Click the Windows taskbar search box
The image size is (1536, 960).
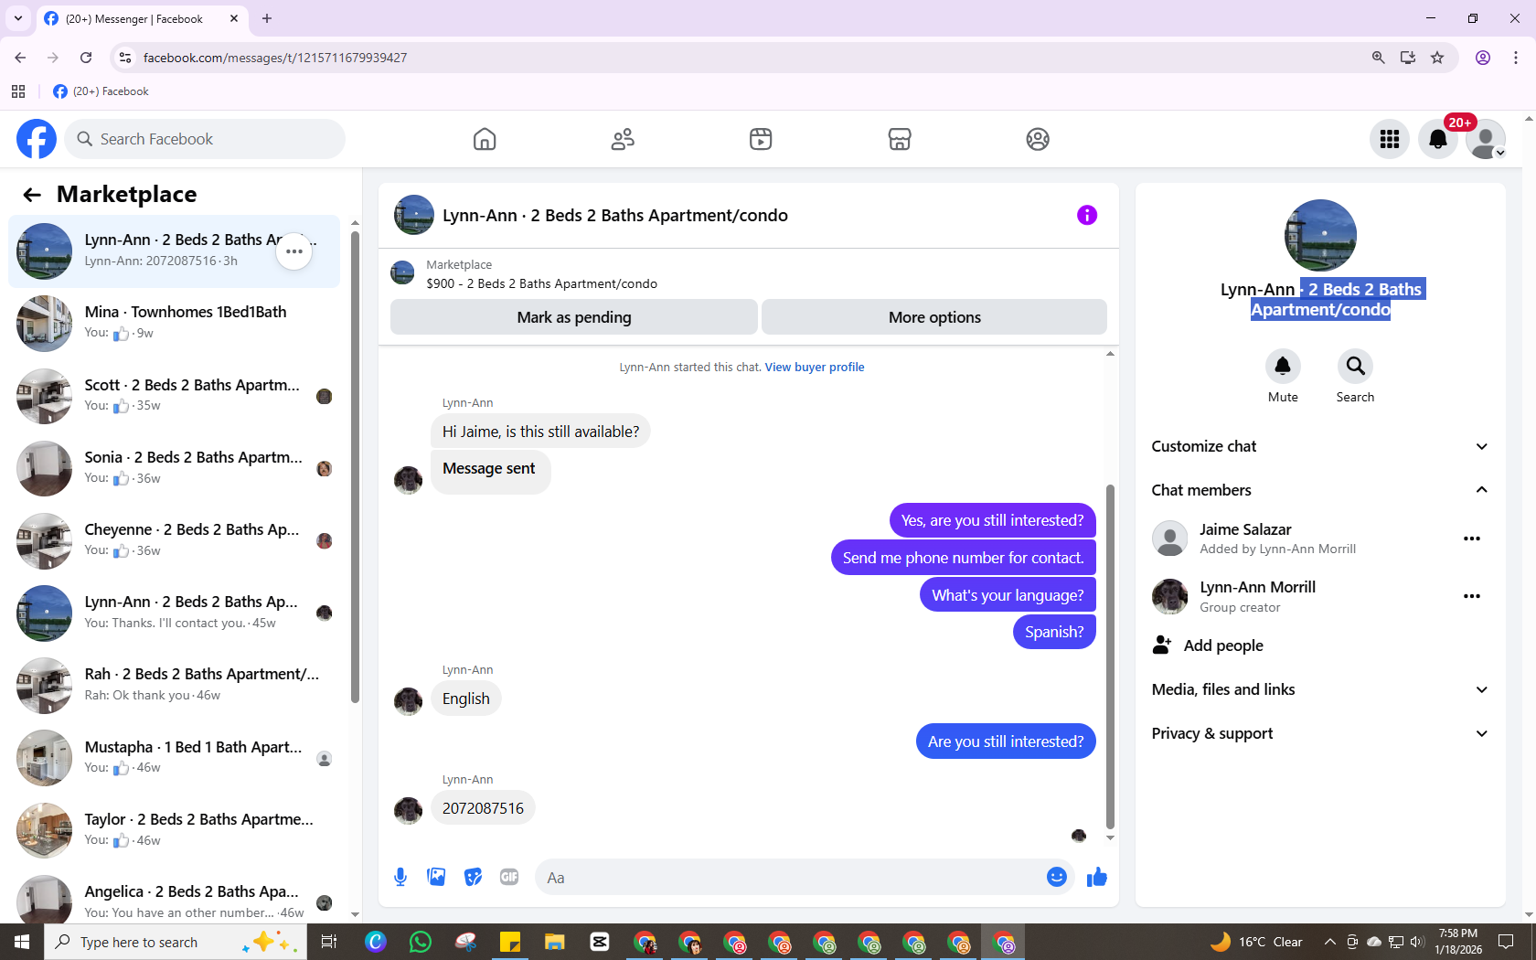[x=176, y=942]
